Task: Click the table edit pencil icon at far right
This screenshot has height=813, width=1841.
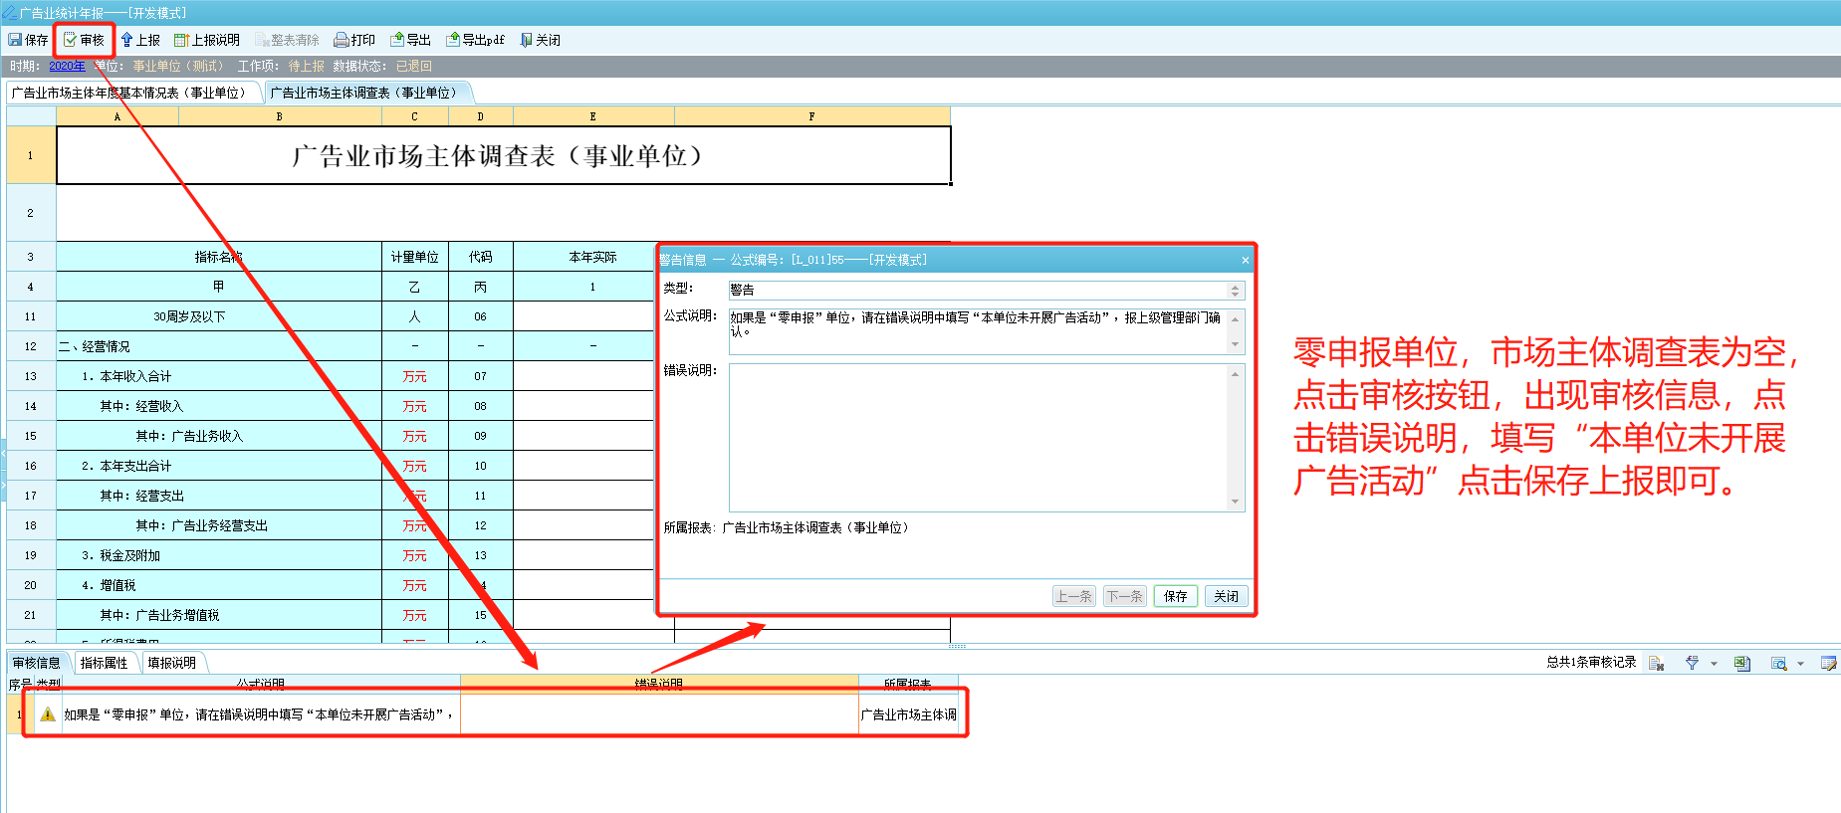Action: (x=1828, y=664)
